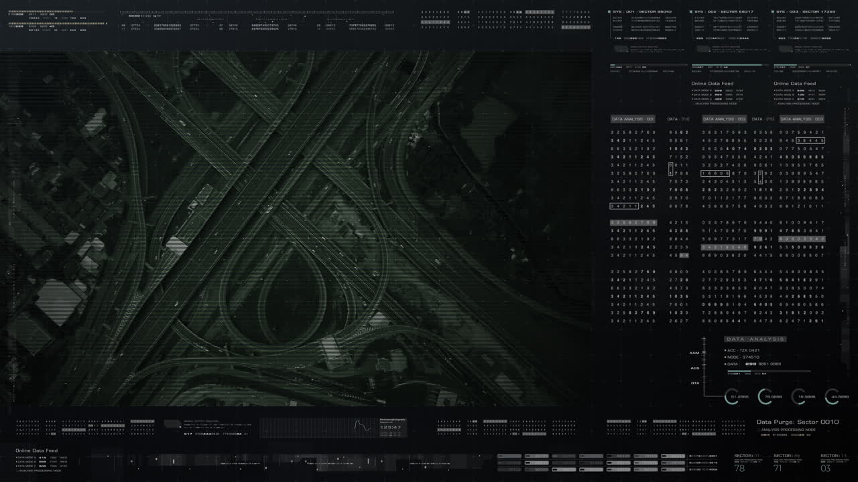Screen dimensions: 858x482
Task: Click the 51.2565 circular gauge
Action: [732, 397]
